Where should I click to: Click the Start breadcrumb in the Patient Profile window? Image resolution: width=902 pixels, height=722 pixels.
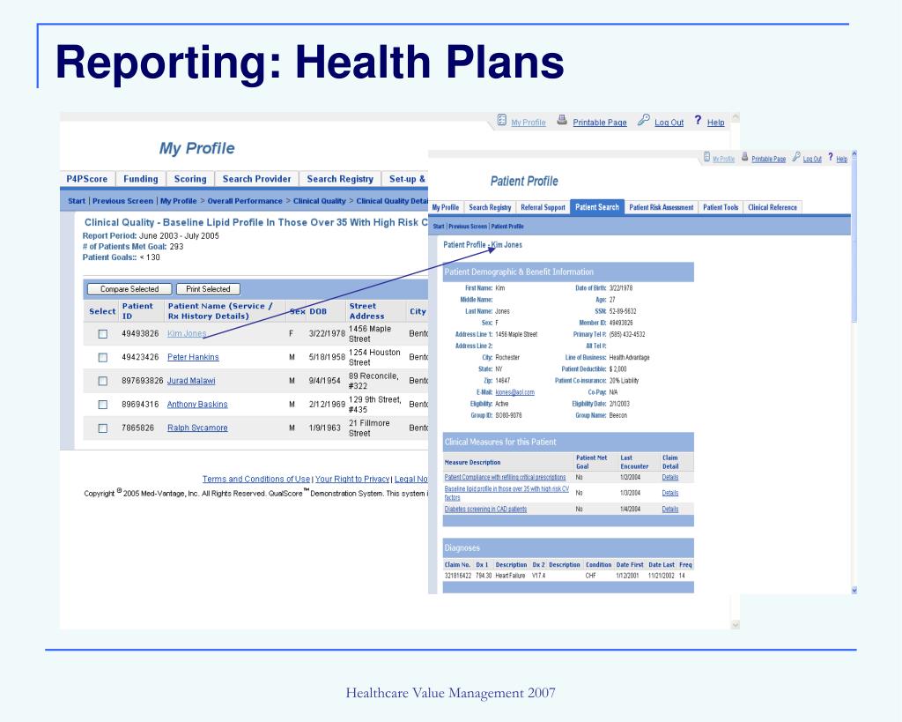click(439, 227)
